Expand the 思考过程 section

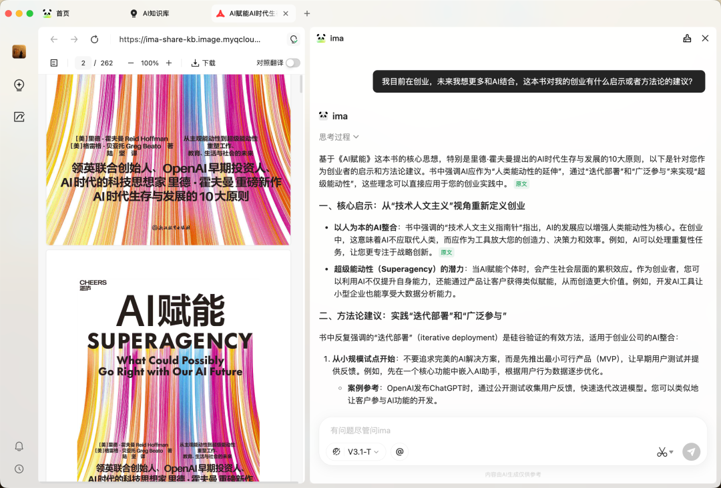(339, 137)
